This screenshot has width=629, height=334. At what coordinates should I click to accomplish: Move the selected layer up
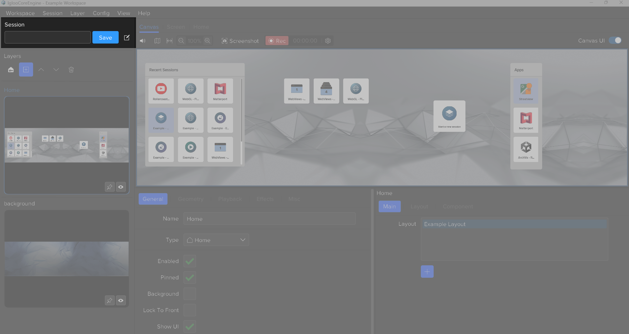41,69
